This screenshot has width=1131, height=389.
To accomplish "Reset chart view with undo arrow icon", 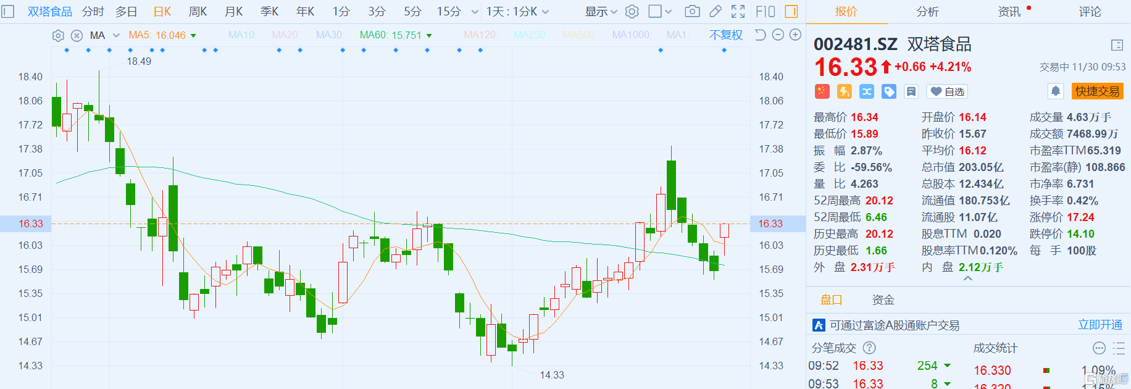I will 761,35.
